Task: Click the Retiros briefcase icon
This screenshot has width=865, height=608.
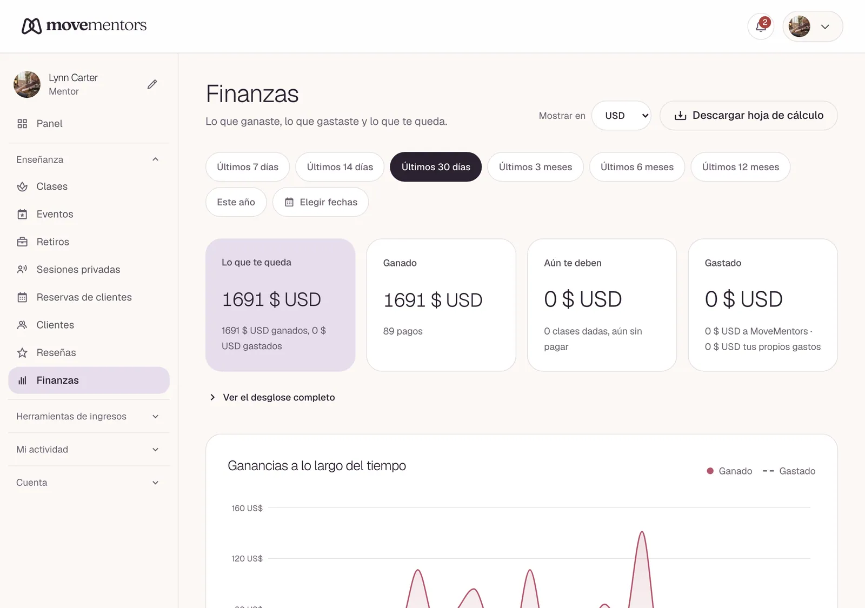Action: 22,242
